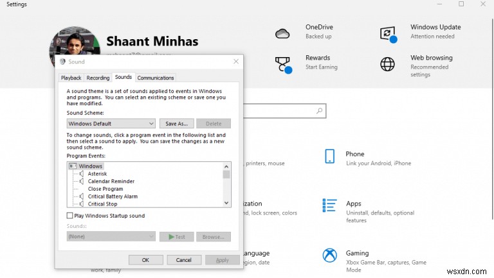Select the Sounds tab

click(x=123, y=77)
